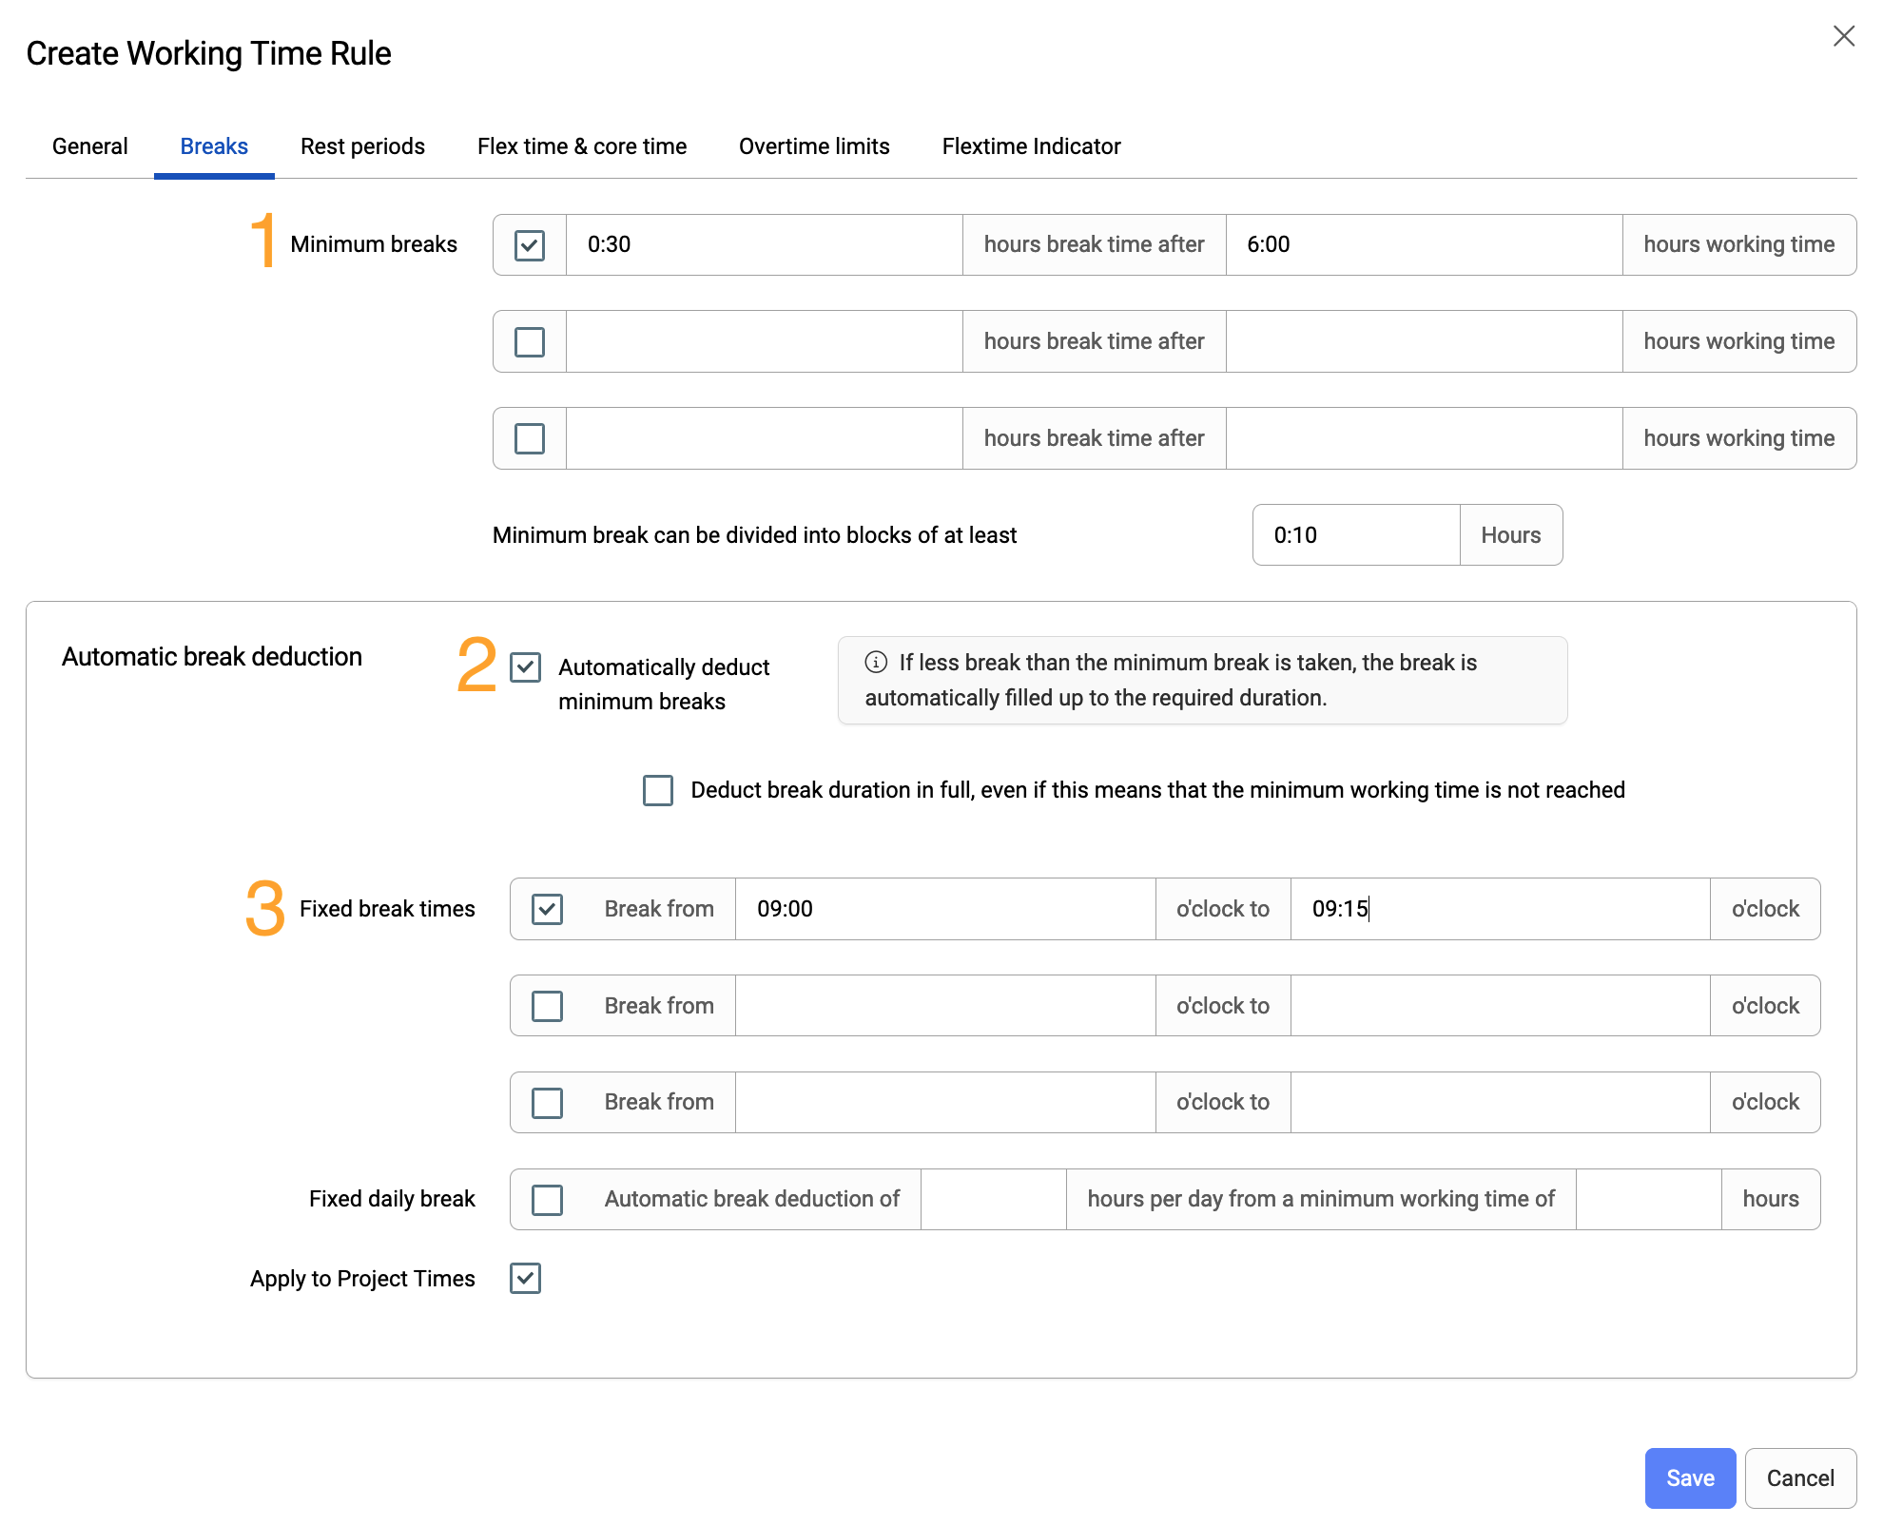Image resolution: width=1883 pixels, height=1525 pixels.
Task: Click the 0:10 minimum block field
Action: (x=1356, y=535)
